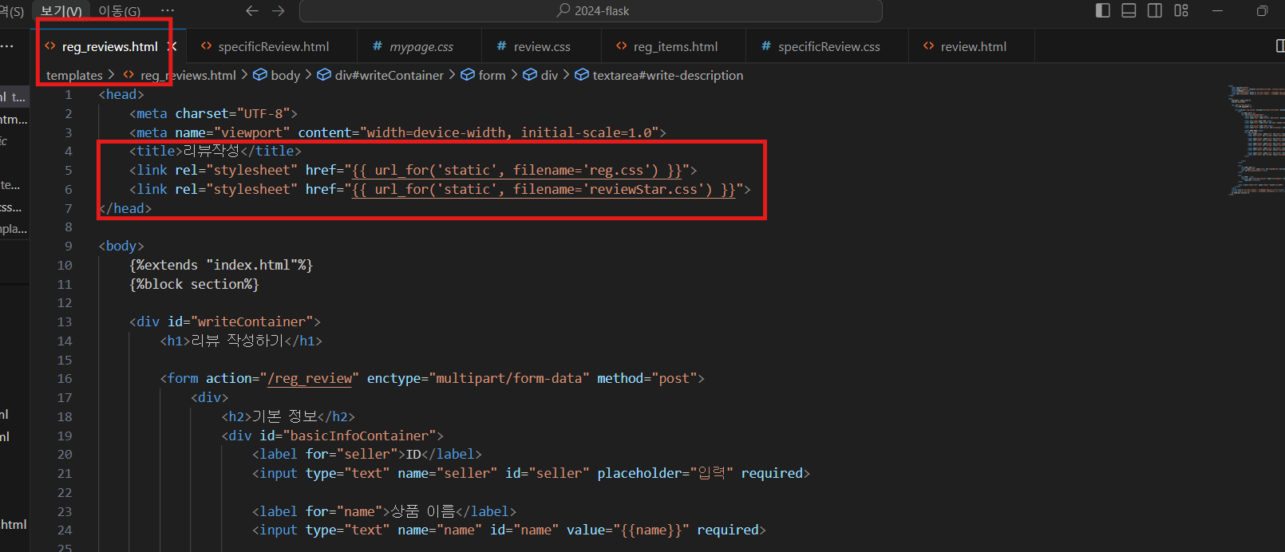Click line number 16 in the gutter
This screenshot has height=552, width=1285.
(64, 379)
